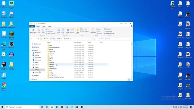Screen dimensions: 194x109
Task: Open the Copy to dropdown
Action: pyautogui.click(x=63, y=31)
